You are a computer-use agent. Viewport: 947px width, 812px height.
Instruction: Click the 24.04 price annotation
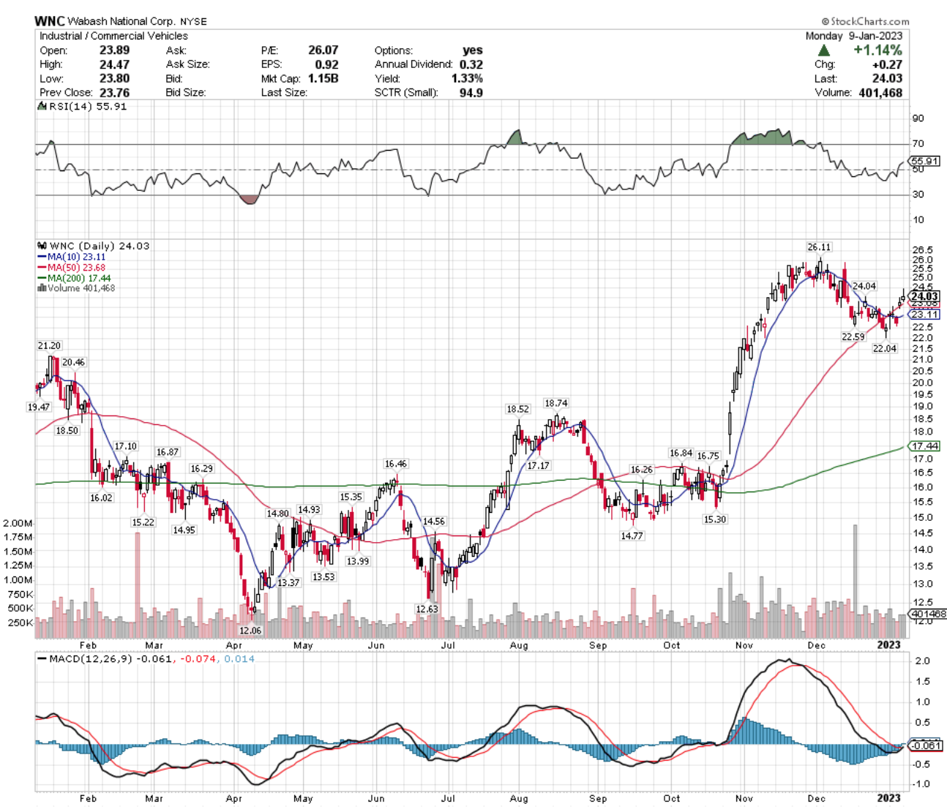tap(864, 286)
